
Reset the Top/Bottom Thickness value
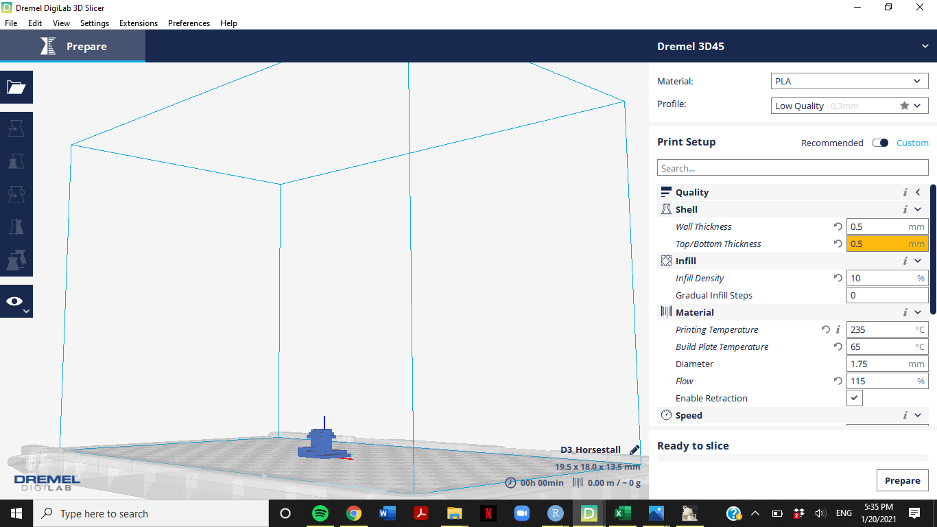[x=838, y=244]
